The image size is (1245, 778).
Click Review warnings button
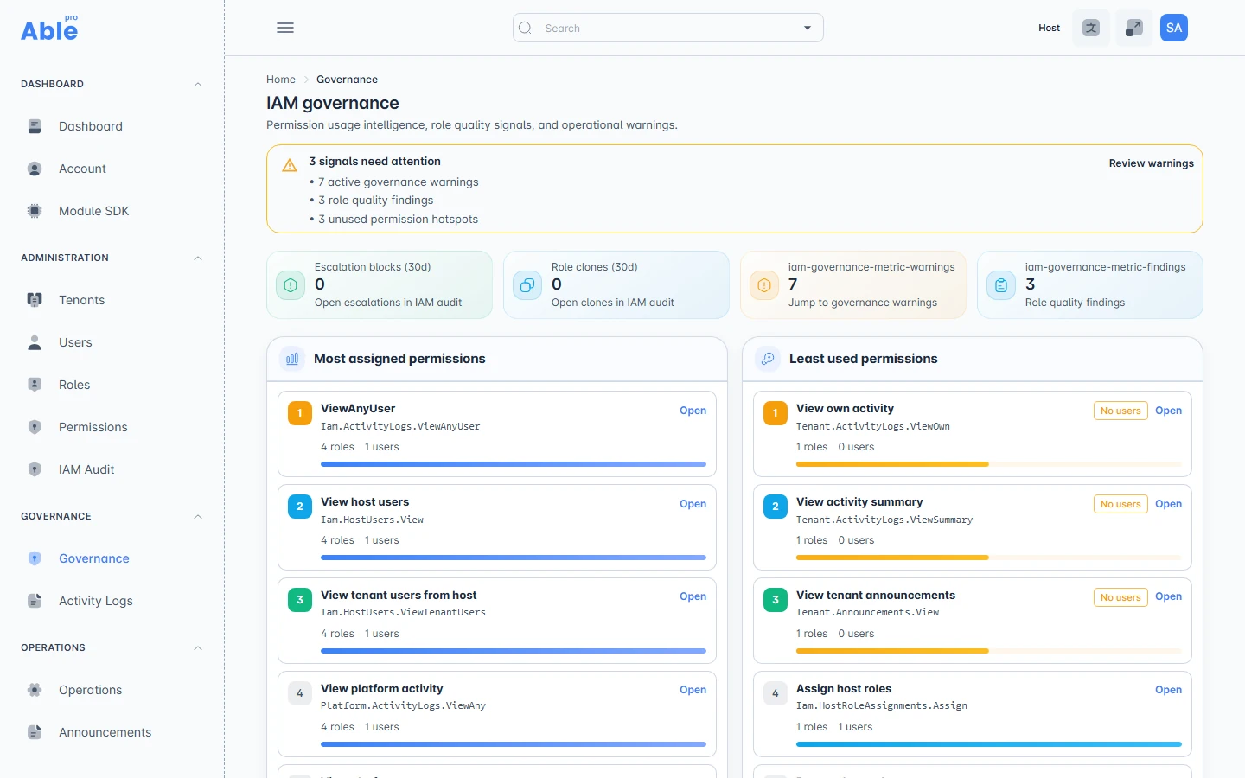[x=1151, y=163]
